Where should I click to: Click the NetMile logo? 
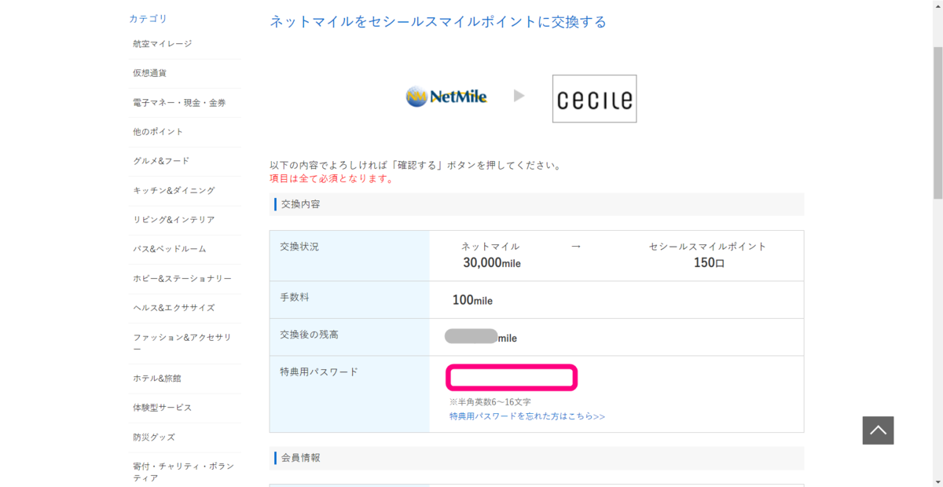446,97
